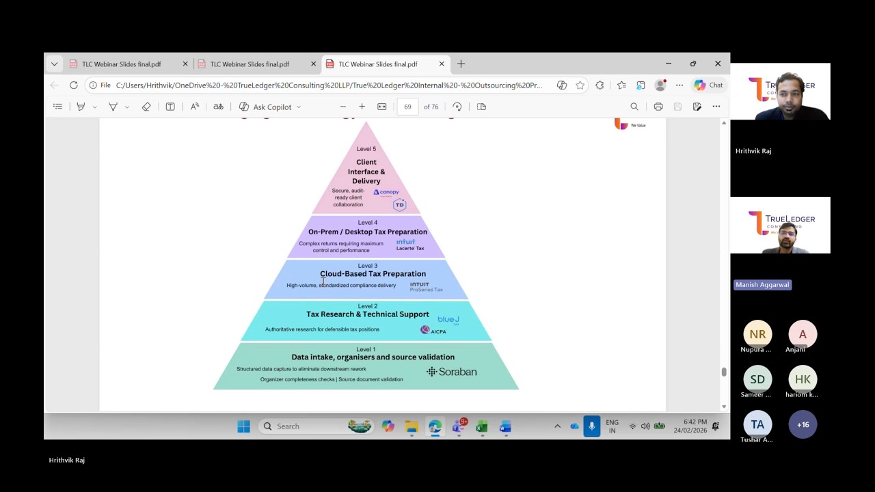875x492 pixels.
Task: Close the middle TLC Webinar Slides tab
Action: [314, 64]
